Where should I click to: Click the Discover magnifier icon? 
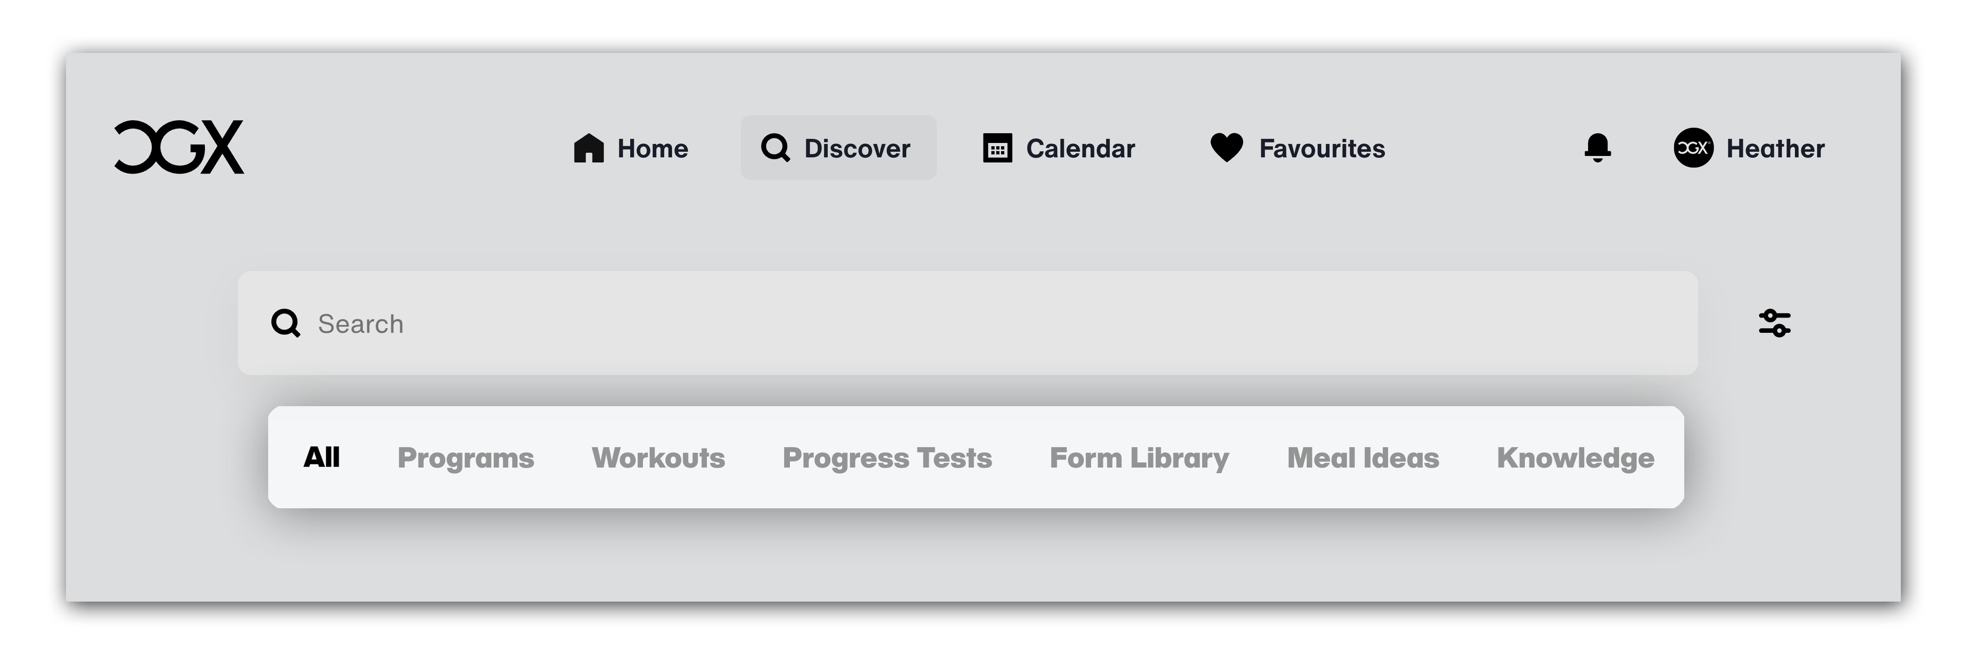(775, 148)
